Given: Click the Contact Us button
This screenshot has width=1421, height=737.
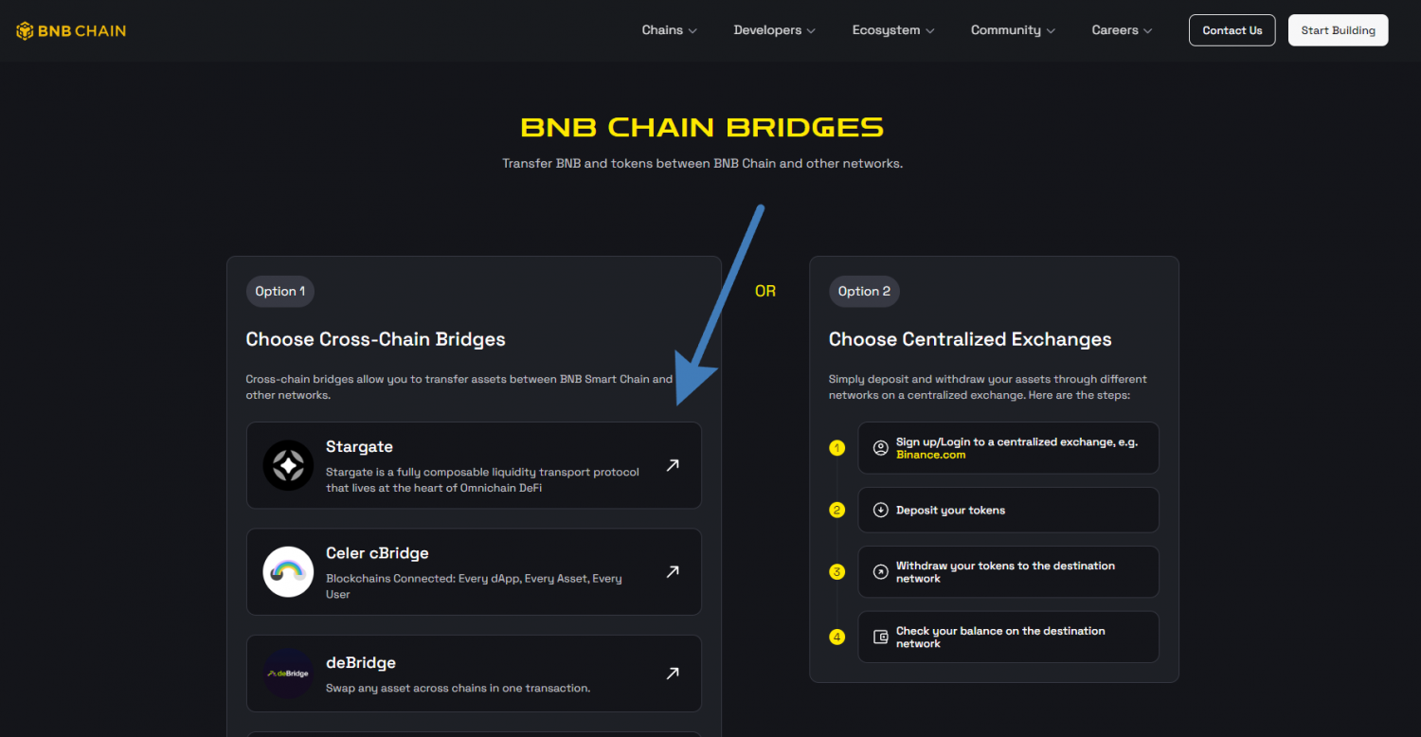Looking at the screenshot, I should 1232,30.
